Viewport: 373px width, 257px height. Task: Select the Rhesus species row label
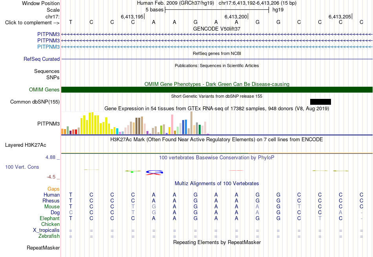51,200
